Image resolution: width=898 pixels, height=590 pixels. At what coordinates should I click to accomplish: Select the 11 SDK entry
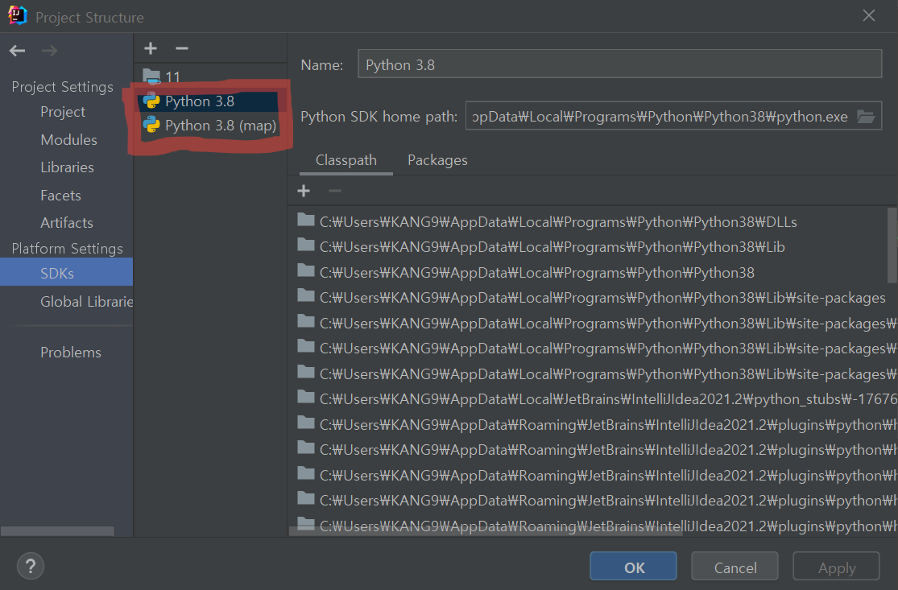(211, 76)
